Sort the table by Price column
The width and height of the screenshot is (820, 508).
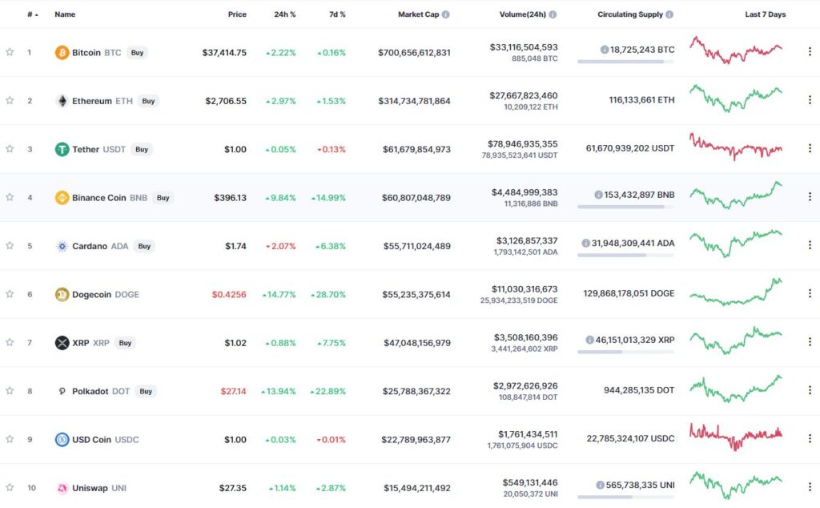pos(237,14)
